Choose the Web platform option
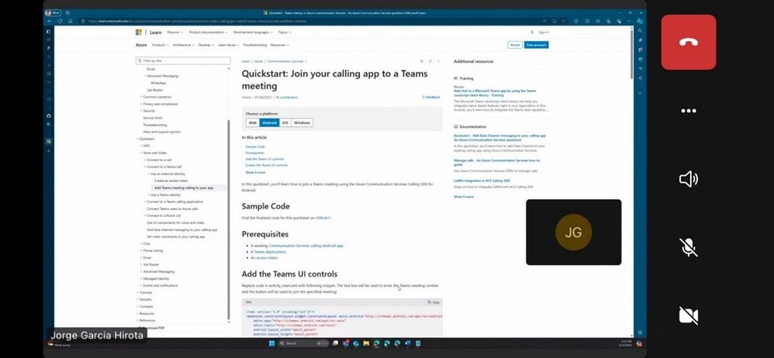Image resolution: width=774 pixels, height=358 pixels. coord(253,122)
